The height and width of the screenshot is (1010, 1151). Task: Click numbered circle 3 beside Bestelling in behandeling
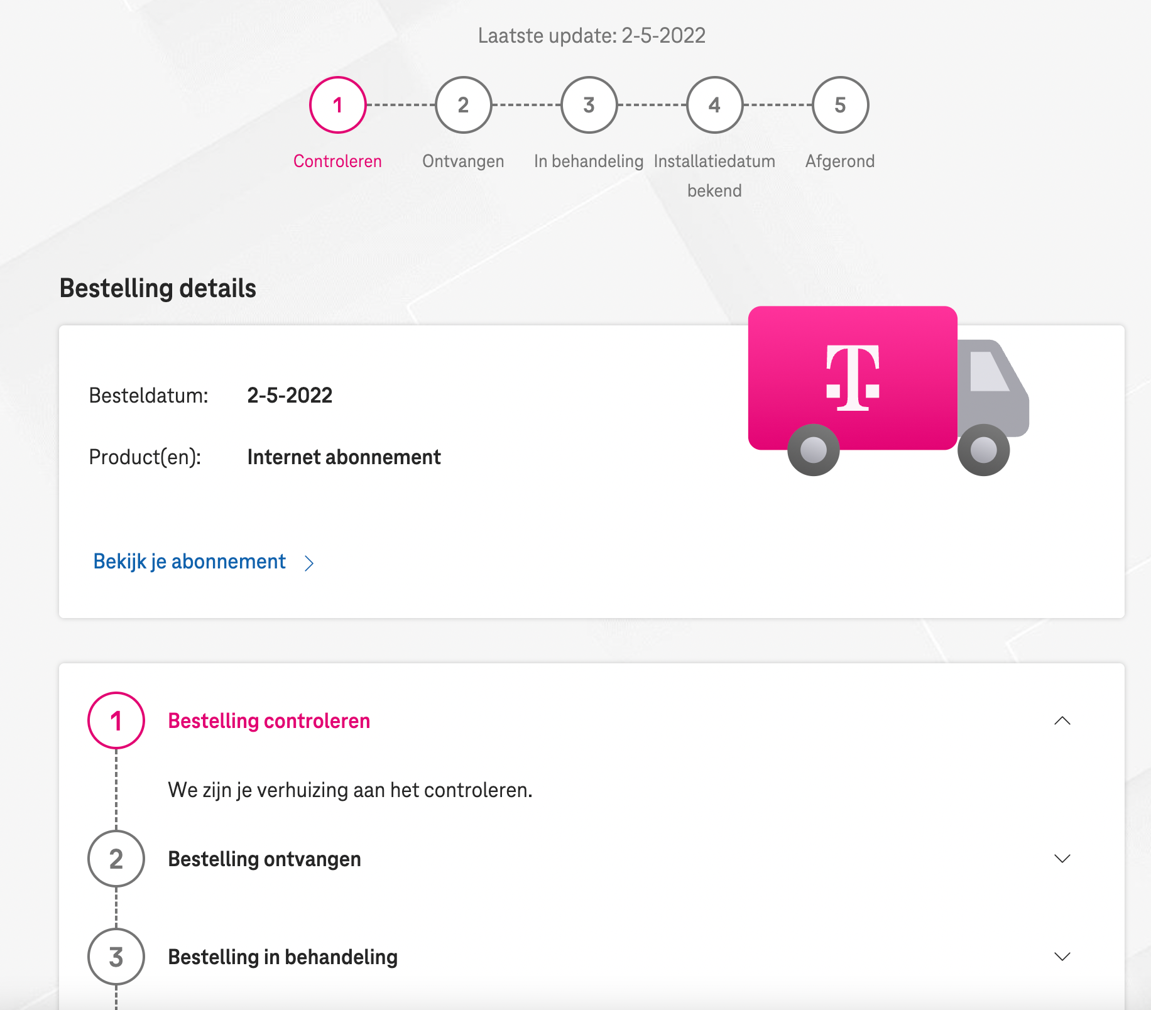click(x=116, y=957)
